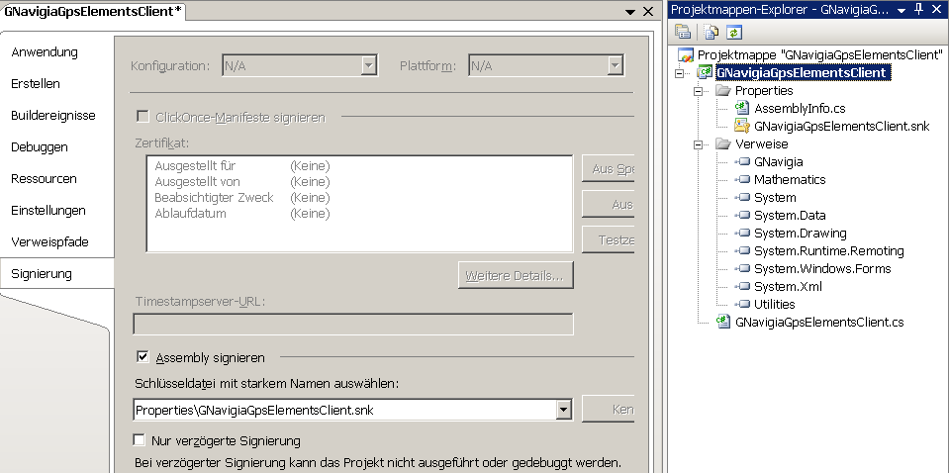Enable Nur verzögerte Signierung checkbox

tap(140, 439)
